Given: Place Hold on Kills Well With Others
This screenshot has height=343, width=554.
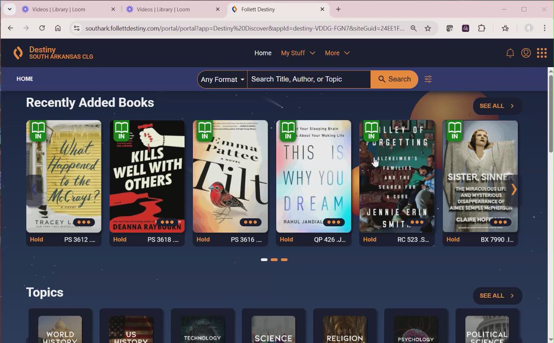Looking at the screenshot, I should tap(120, 240).
